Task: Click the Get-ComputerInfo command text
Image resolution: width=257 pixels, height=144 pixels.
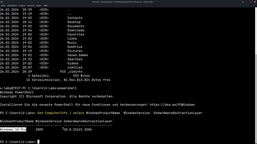Action: pyautogui.click(x=52, y=113)
